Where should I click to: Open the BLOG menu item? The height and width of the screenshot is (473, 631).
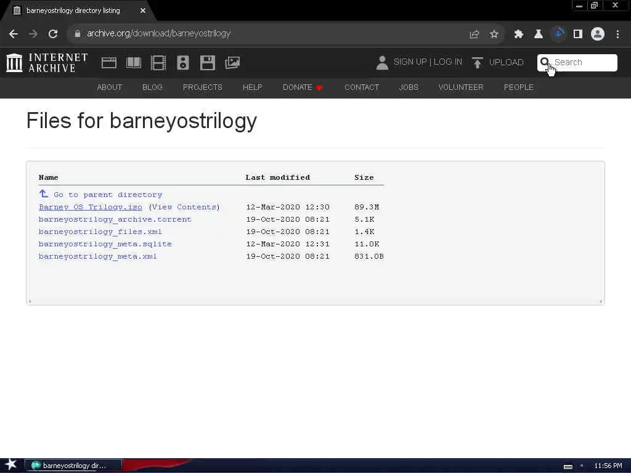152,87
